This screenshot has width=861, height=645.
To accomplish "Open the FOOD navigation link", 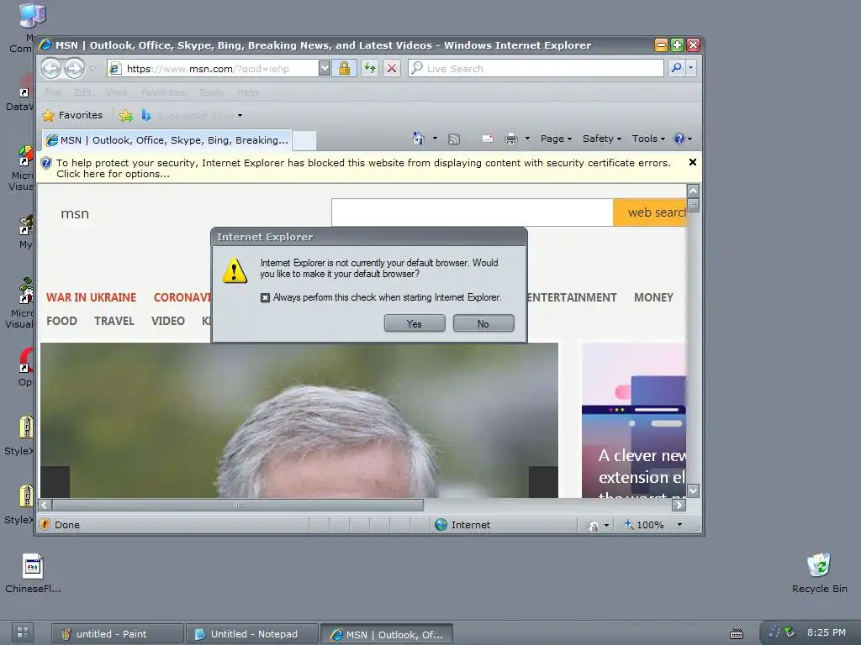I will (61, 321).
